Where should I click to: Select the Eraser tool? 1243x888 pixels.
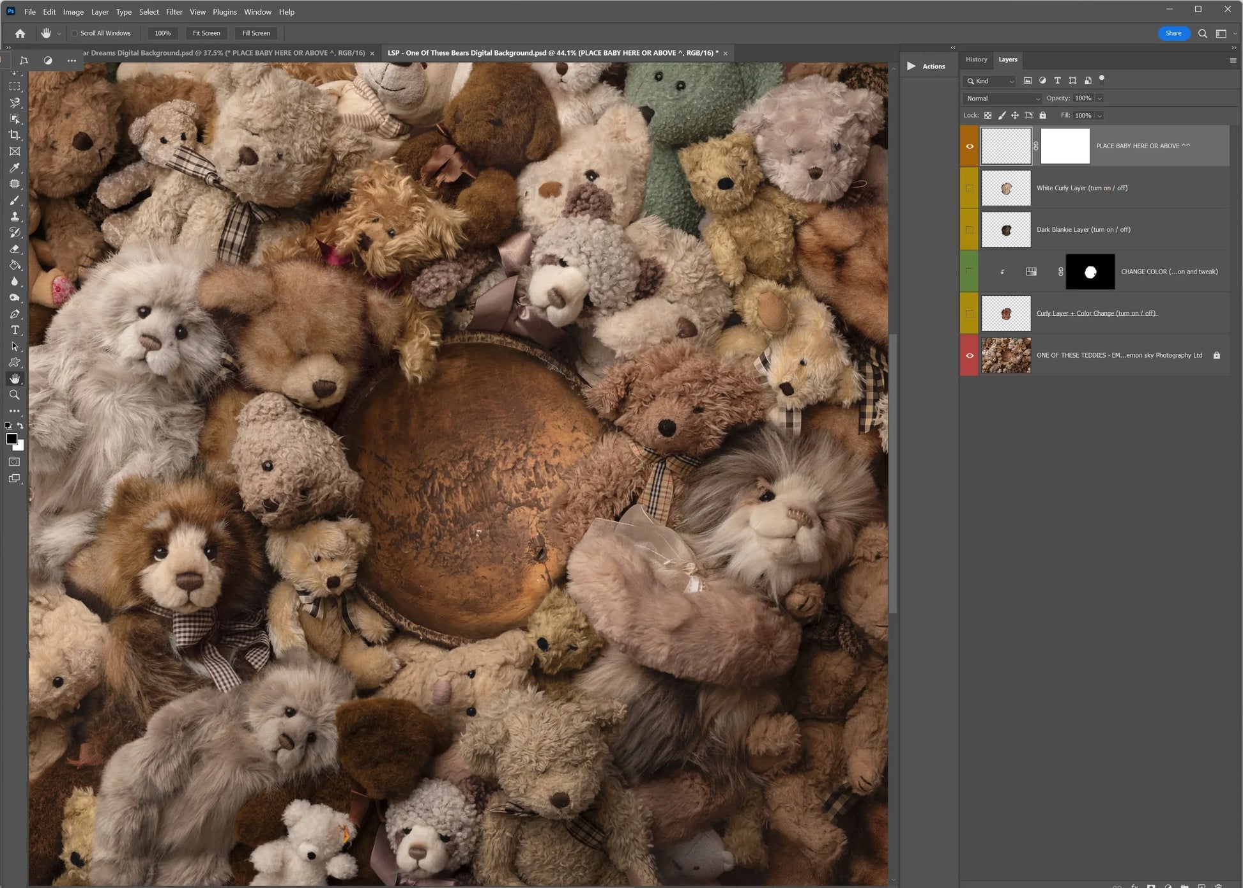point(14,249)
